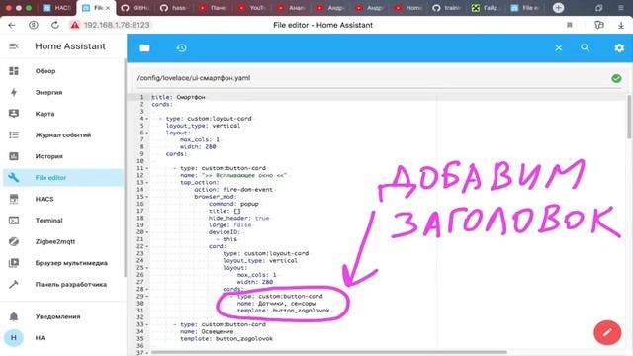
Task: Switch to the train GitHub tab
Action: (x=446, y=8)
